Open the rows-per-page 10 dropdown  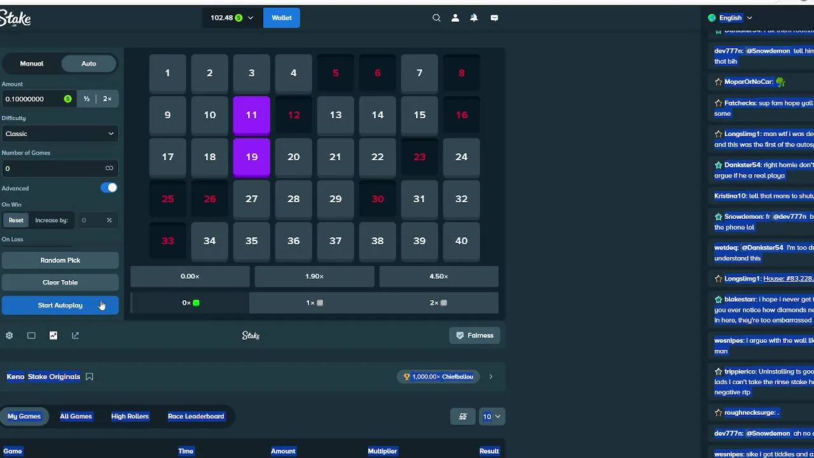click(x=491, y=417)
